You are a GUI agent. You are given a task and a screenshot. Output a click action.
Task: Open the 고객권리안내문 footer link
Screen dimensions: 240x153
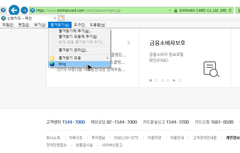[205, 138]
